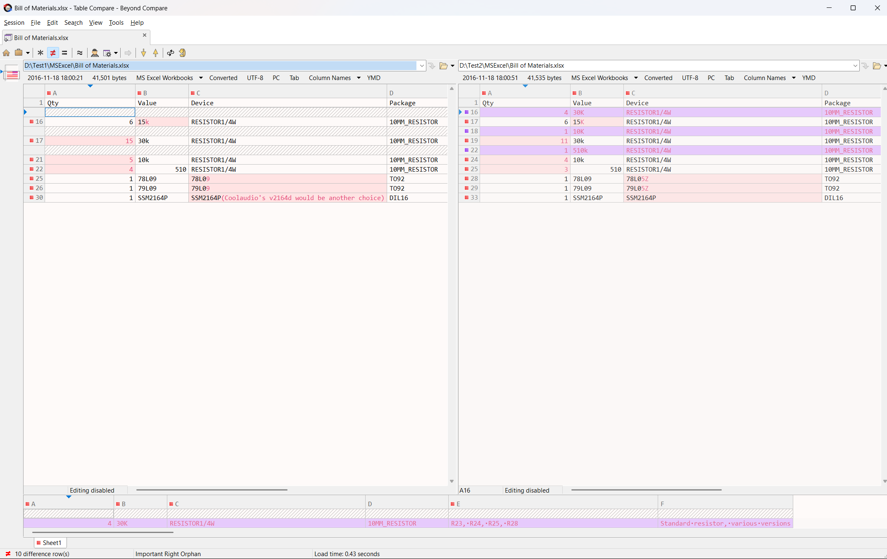The width and height of the screenshot is (887, 559).
Task: Click the thumbnail overview map at left
Action: (x=12, y=74)
